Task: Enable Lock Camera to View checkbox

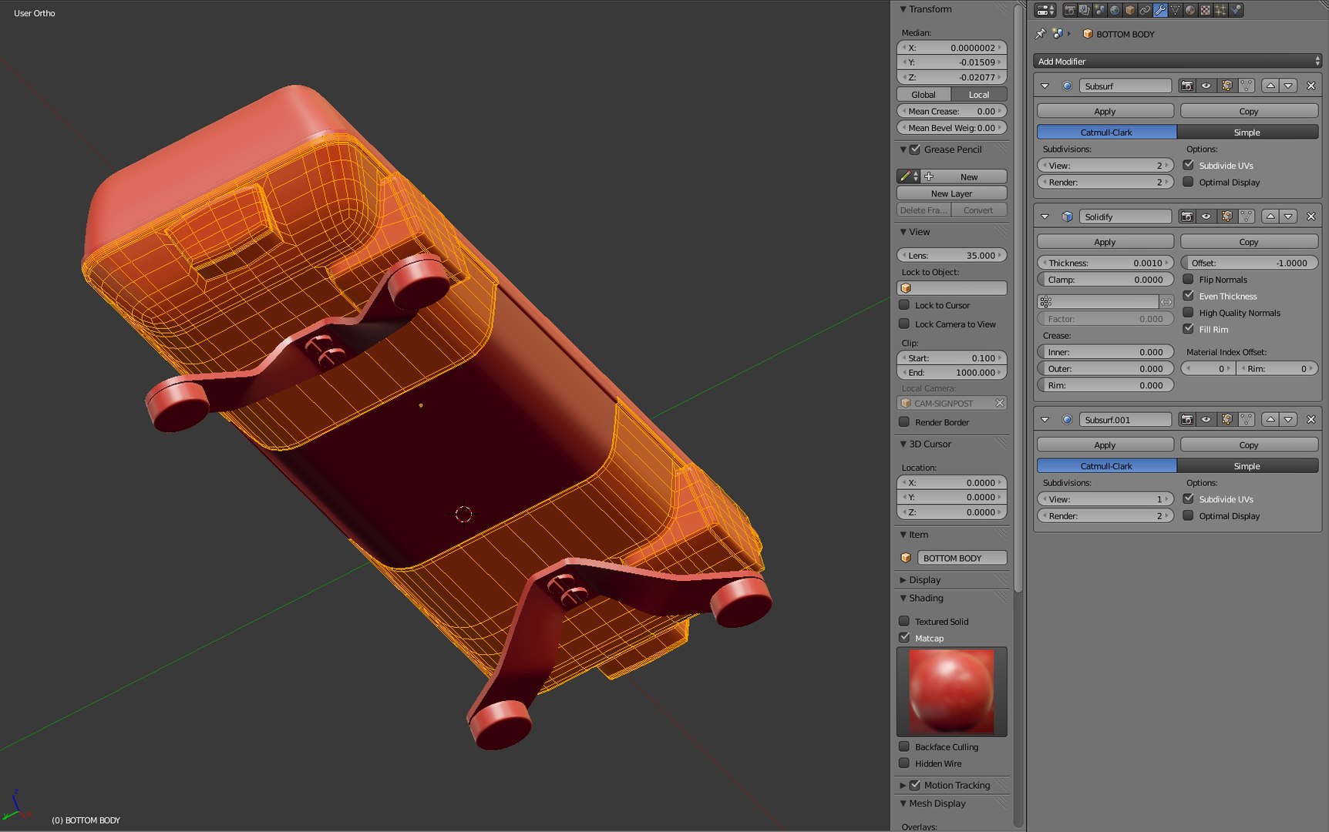Action: pos(905,324)
